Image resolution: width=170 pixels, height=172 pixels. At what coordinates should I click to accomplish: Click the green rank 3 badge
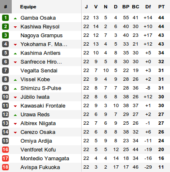point(5,35)
